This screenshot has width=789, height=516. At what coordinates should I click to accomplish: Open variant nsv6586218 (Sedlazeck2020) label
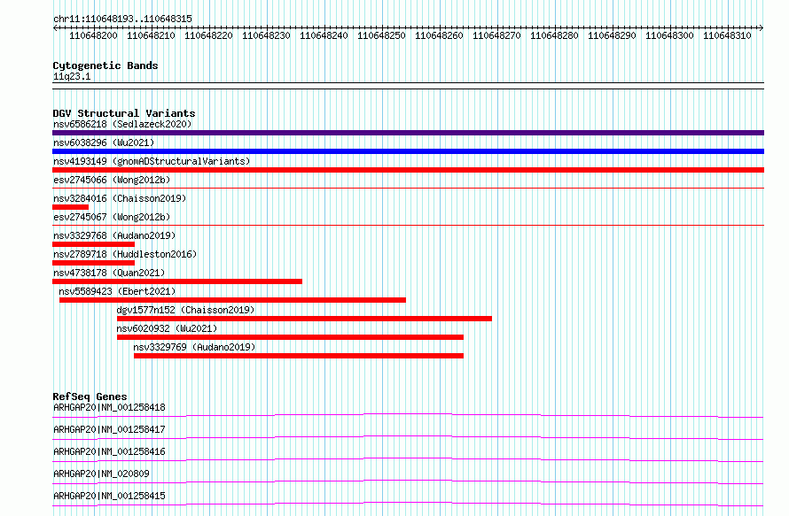[122, 124]
